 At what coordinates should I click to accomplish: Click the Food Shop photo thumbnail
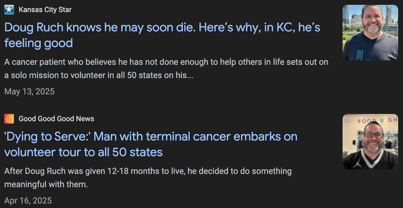point(370,141)
